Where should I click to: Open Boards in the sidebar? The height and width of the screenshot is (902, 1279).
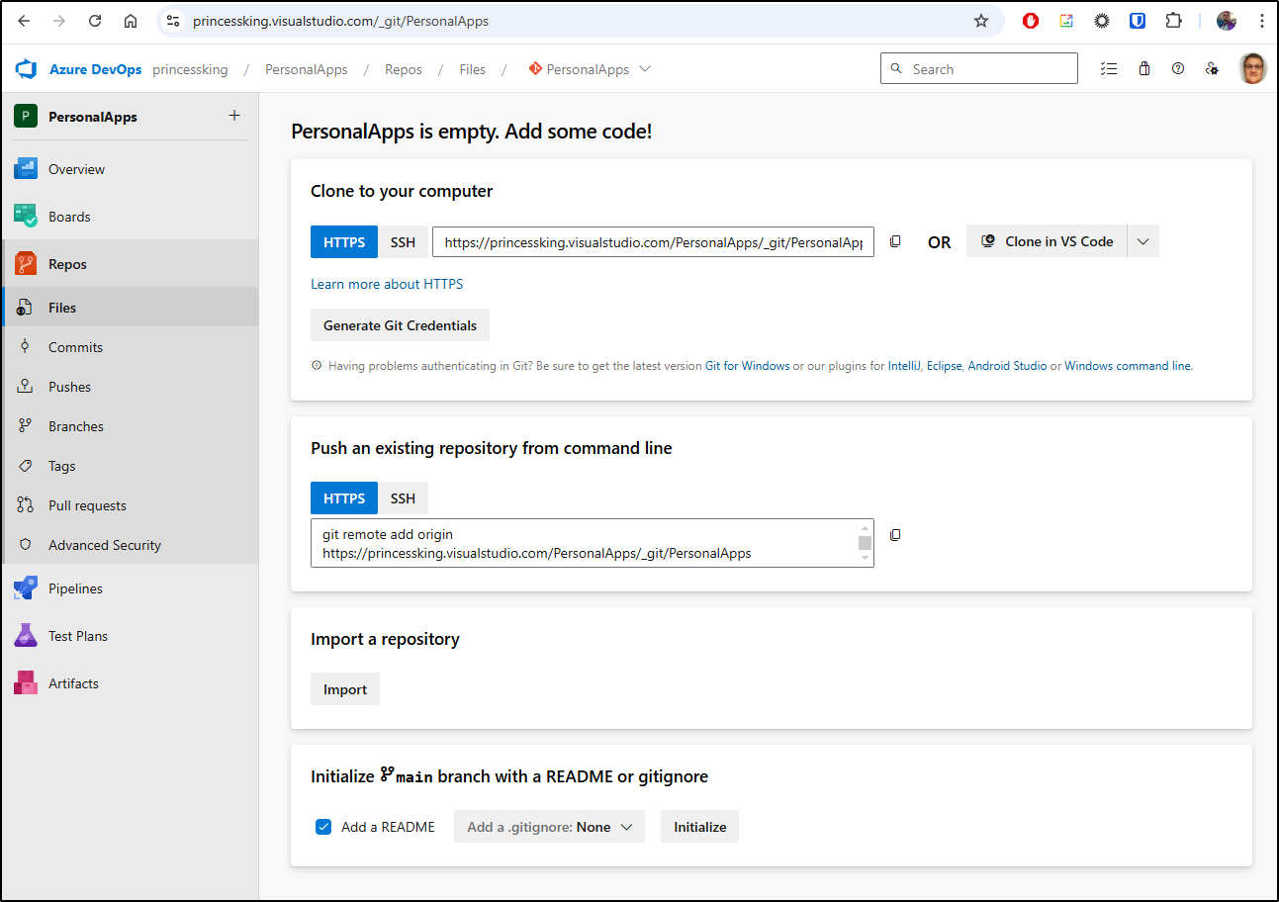click(x=130, y=217)
